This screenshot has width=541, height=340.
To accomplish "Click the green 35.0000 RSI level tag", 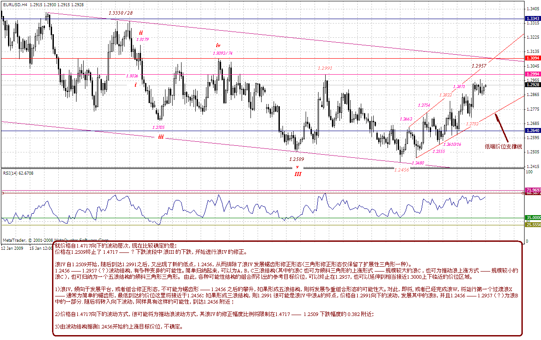I will [533, 218].
